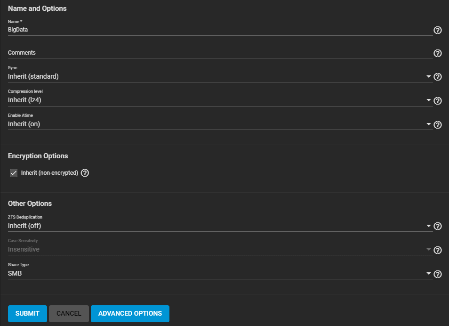Cancel the dataset form

(69, 313)
